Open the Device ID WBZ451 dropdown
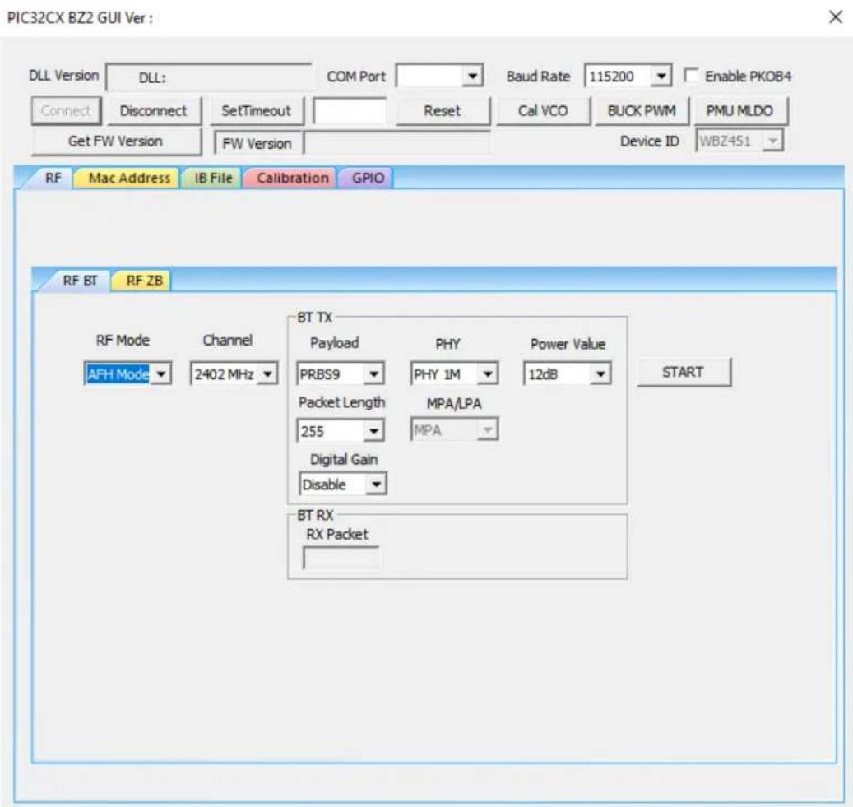The height and width of the screenshot is (807, 853). click(739, 141)
